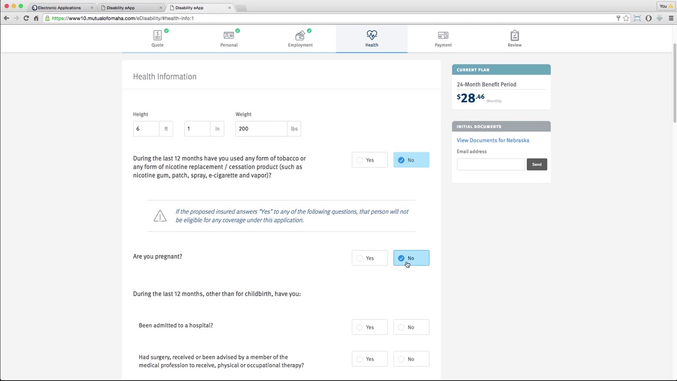Select No for tobacco use question
The image size is (677, 381).
coord(411,160)
